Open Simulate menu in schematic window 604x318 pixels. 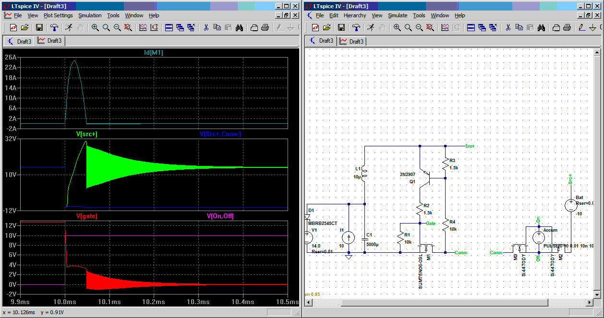(x=397, y=15)
